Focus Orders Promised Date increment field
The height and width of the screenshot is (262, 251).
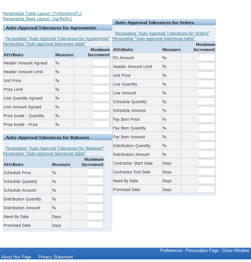207,189
